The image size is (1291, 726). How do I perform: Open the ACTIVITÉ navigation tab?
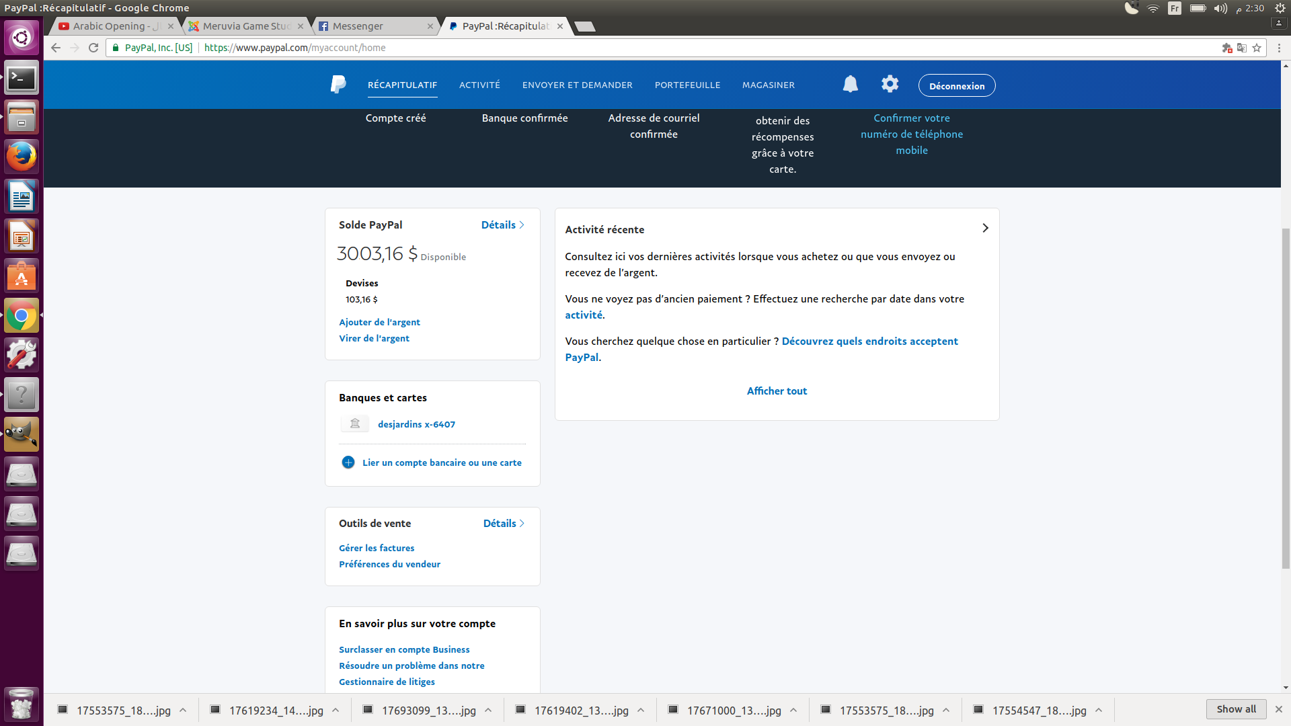pos(479,85)
